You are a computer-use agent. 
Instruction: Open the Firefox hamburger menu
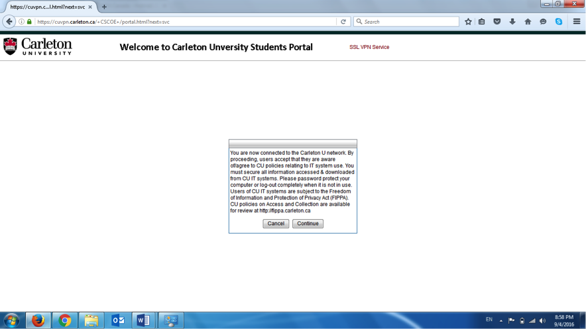[577, 22]
